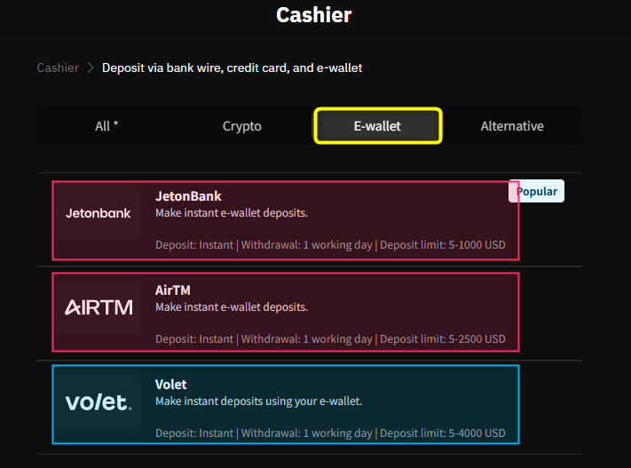Select the E-wallet tab
Image resolution: width=631 pixels, height=468 pixels.
tap(377, 126)
